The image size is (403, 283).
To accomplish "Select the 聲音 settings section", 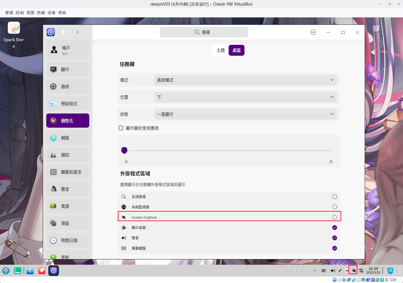I will [x=67, y=189].
